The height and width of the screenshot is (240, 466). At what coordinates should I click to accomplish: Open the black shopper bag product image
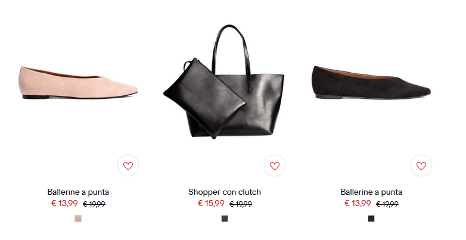click(x=224, y=82)
